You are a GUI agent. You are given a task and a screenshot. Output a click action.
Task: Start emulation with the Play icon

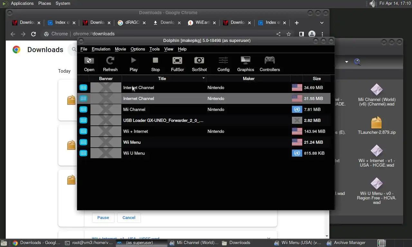(134, 64)
